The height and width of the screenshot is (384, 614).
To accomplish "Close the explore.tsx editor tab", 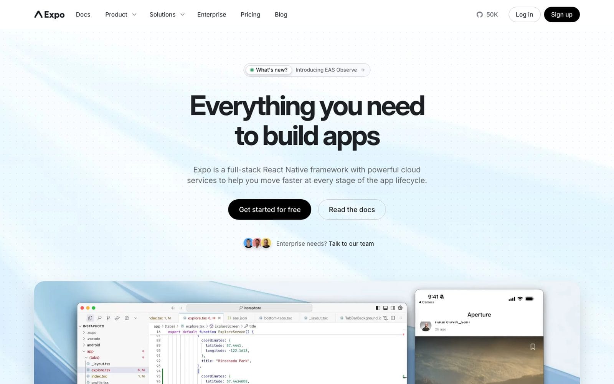I will [220, 318].
